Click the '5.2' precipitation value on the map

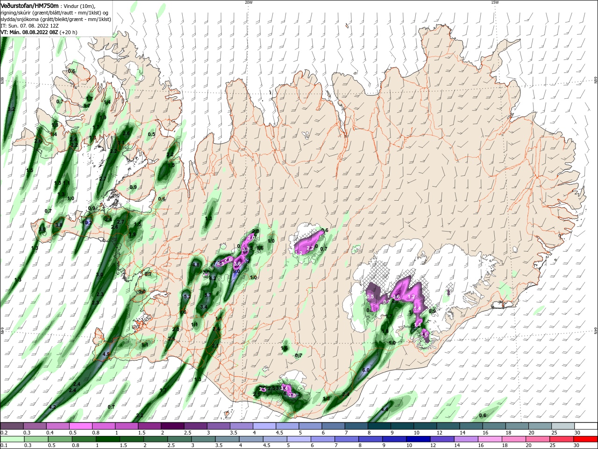(x=187, y=297)
